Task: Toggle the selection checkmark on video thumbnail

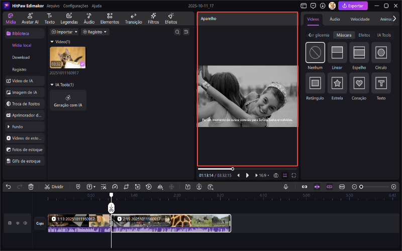Action: (82, 64)
